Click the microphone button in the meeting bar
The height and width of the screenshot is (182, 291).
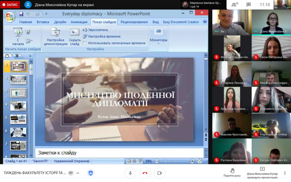coord(130,173)
